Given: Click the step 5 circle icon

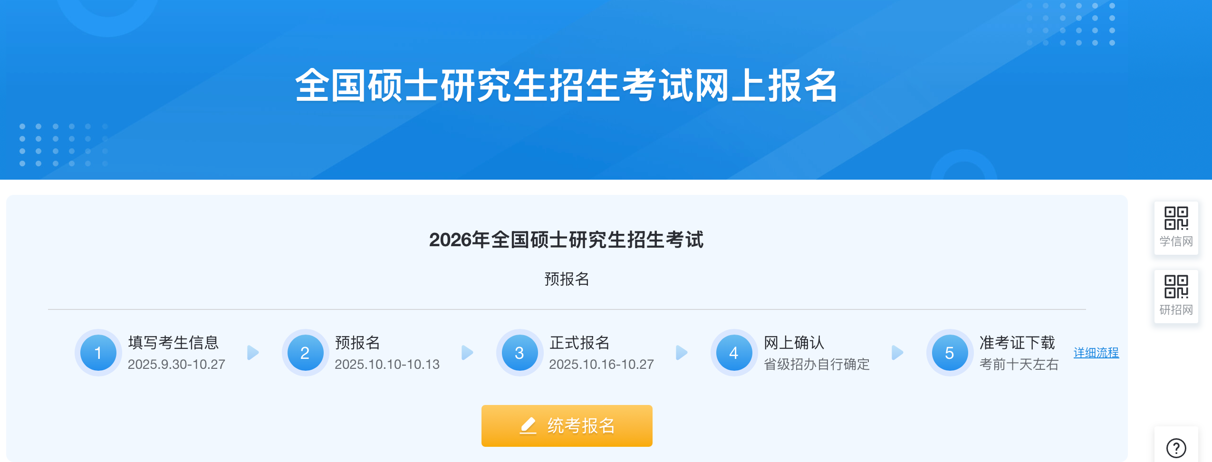Looking at the screenshot, I should coord(949,353).
